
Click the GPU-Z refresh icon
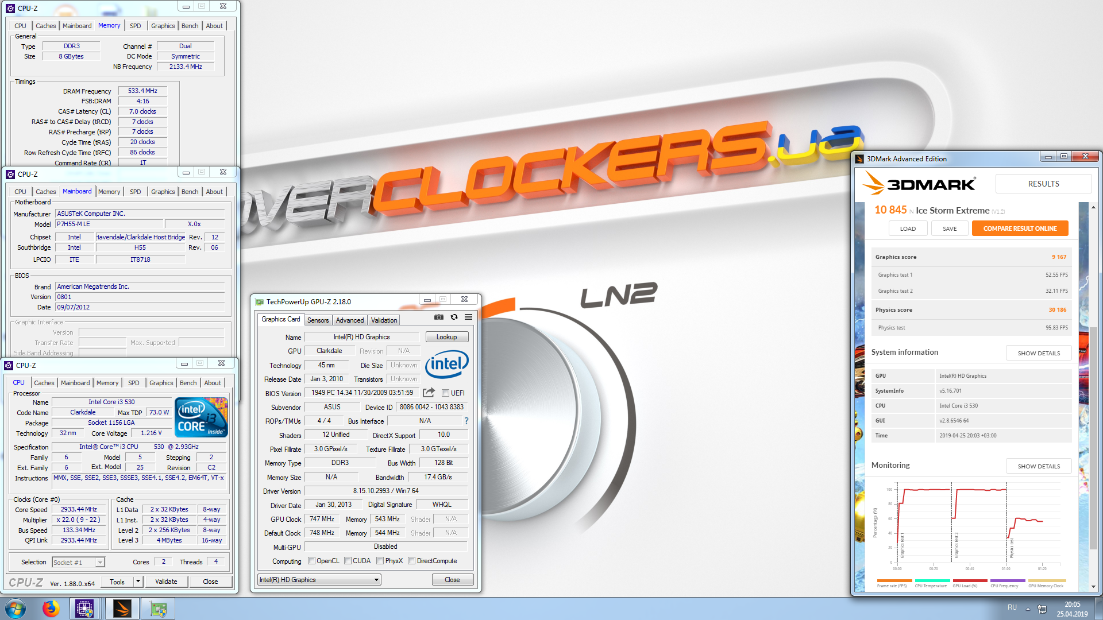[x=454, y=317]
